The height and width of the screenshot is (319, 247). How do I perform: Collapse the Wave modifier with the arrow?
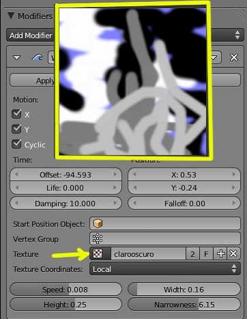[x=17, y=57]
